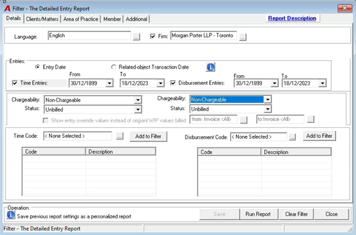The width and height of the screenshot is (356, 235).
Task: Uncheck the Disbursement Entries checkbox
Action: 173,83
